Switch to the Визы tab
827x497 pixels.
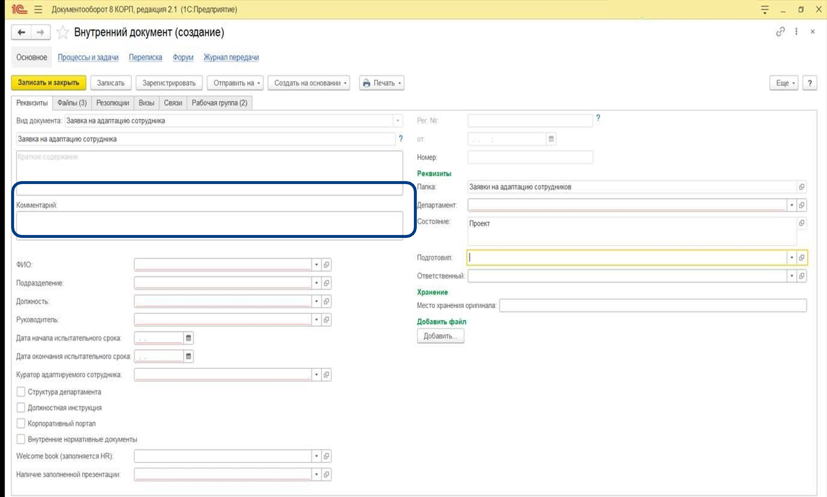147,103
